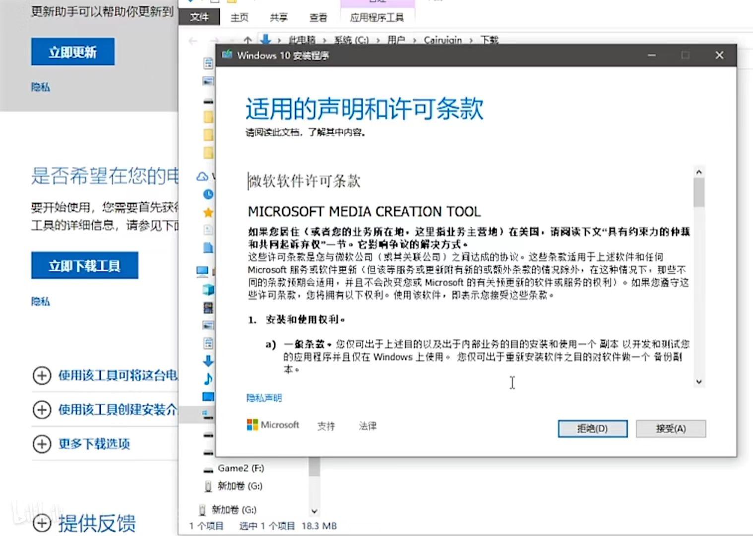Expand '更多下载选项' section on web page
753x536 pixels.
tap(42, 444)
